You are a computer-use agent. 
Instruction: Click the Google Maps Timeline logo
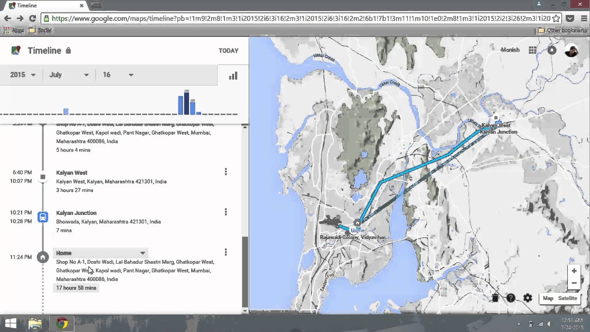pos(16,50)
